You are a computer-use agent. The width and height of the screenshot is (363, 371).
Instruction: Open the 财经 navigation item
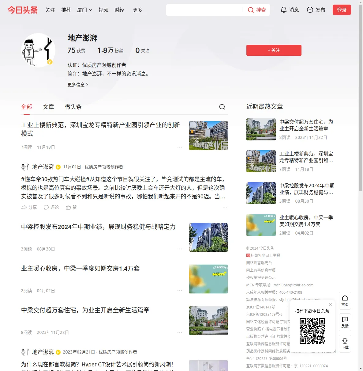pyautogui.click(x=119, y=10)
